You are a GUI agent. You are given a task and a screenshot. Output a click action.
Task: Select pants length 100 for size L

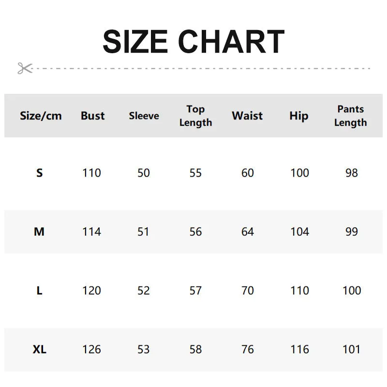[352, 291]
